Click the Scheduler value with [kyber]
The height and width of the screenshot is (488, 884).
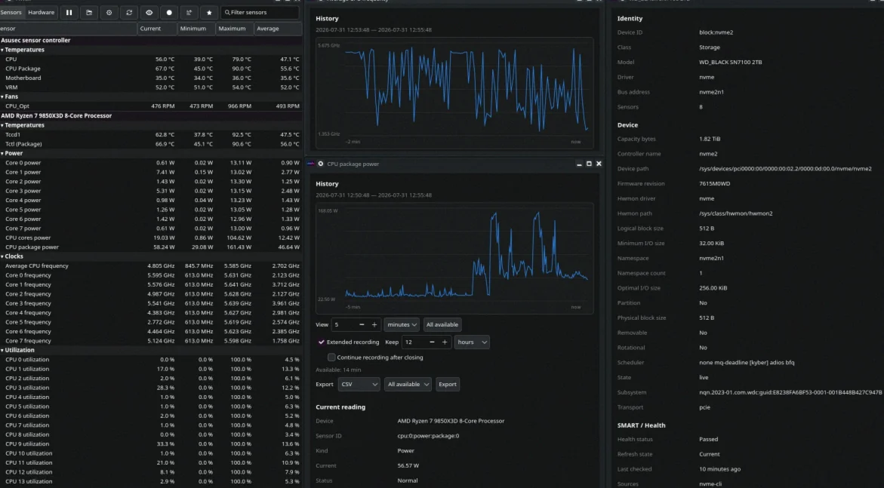point(747,362)
